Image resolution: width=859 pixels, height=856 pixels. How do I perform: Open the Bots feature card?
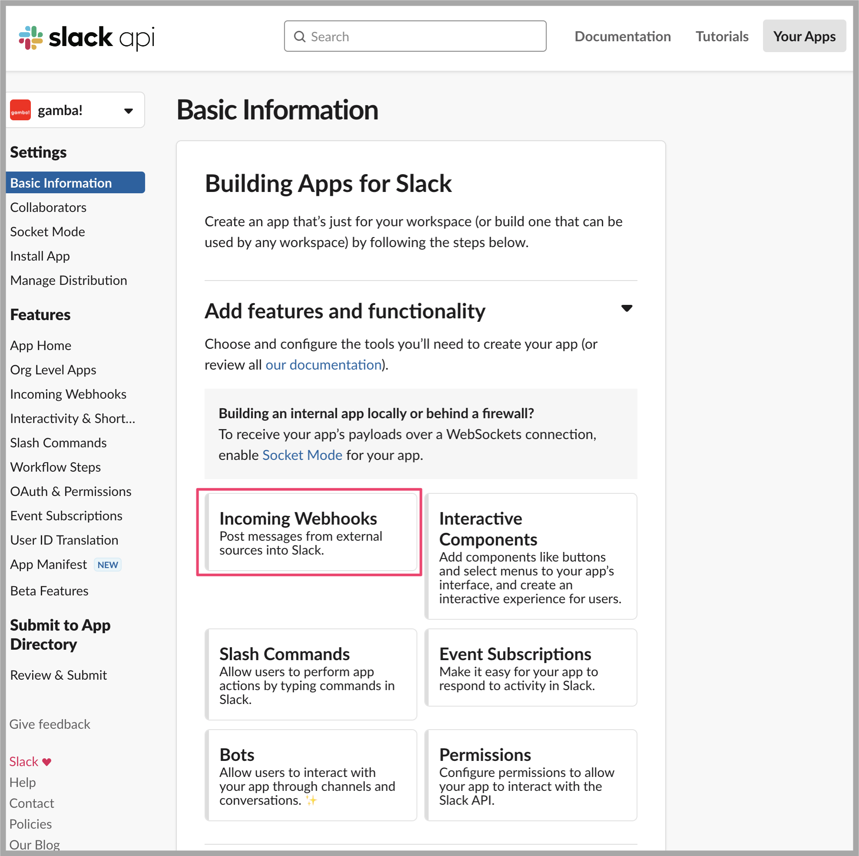pos(311,776)
